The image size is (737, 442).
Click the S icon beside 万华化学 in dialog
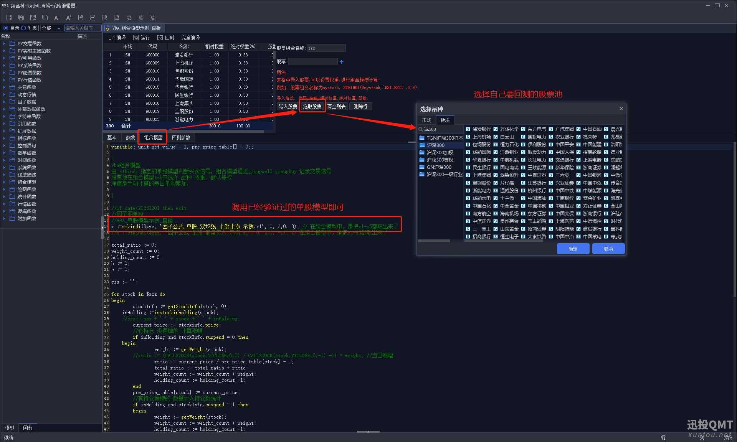496,129
